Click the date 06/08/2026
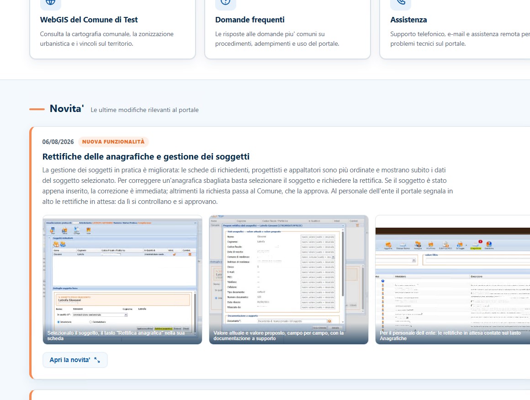The image size is (530, 400). [58, 142]
